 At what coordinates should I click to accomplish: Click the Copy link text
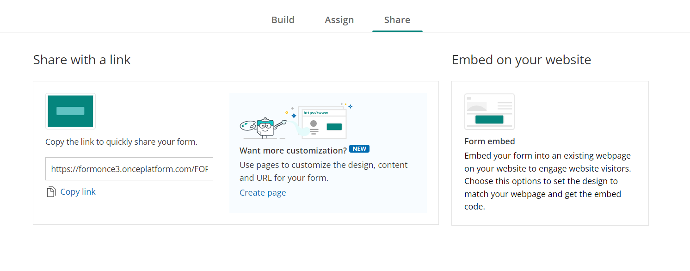pos(78,192)
